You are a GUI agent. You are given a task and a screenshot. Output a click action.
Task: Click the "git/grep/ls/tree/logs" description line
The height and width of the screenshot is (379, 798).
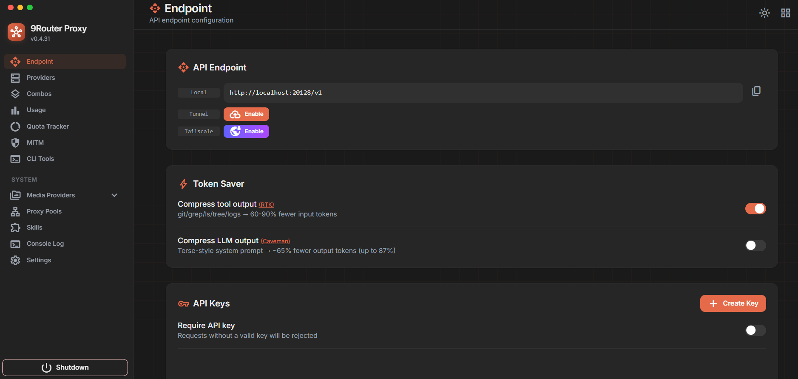pos(257,214)
